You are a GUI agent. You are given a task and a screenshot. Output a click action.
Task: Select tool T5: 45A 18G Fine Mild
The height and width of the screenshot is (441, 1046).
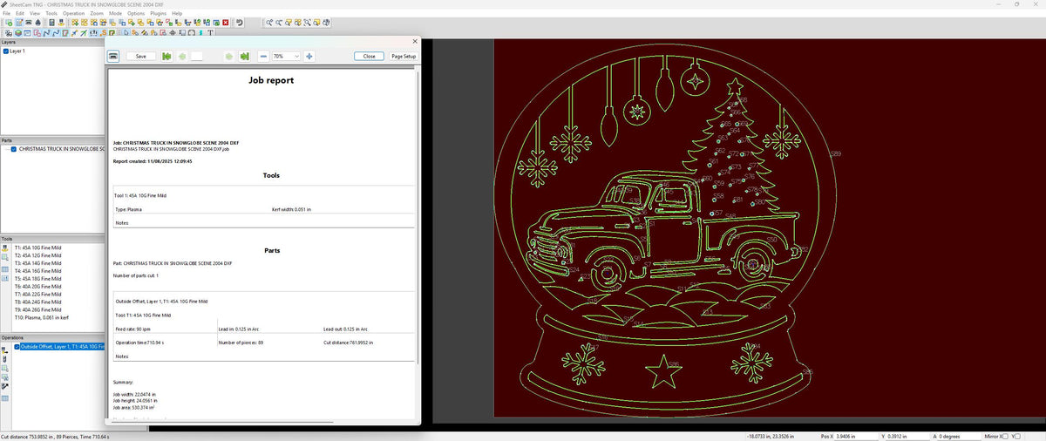(38, 279)
